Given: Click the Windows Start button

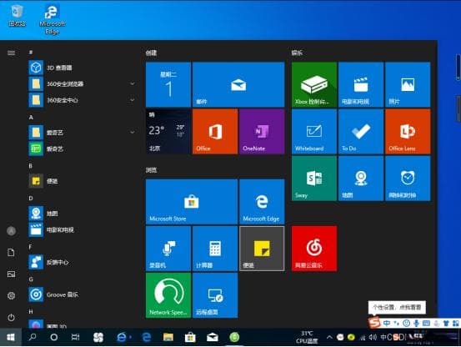Looking at the screenshot, I should (11, 337).
